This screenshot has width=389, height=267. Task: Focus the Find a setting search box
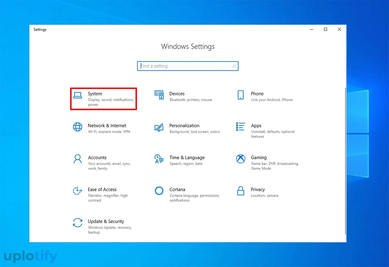point(188,66)
